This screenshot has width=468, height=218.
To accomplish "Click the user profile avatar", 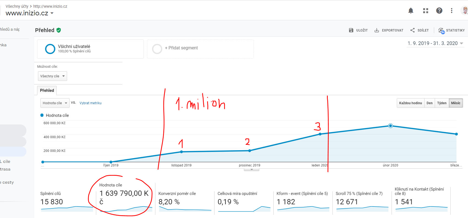I will (465, 10).
